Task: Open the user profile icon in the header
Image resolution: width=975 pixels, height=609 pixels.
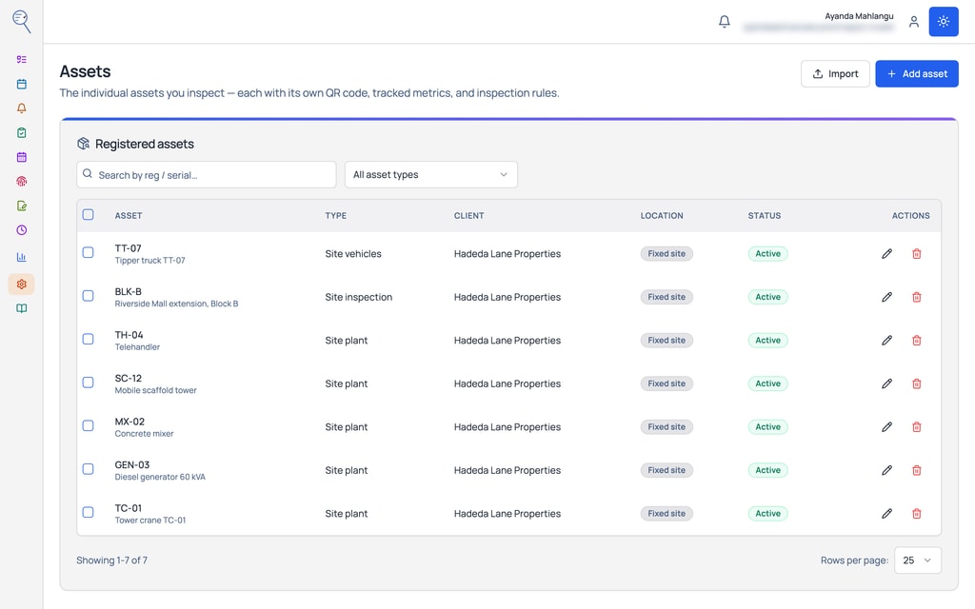Action: click(x=913, y=22)
